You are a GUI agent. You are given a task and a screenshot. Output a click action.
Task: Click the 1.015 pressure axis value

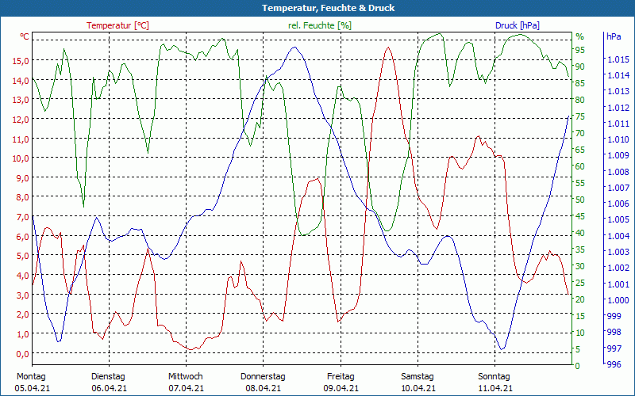coord(617,60)
